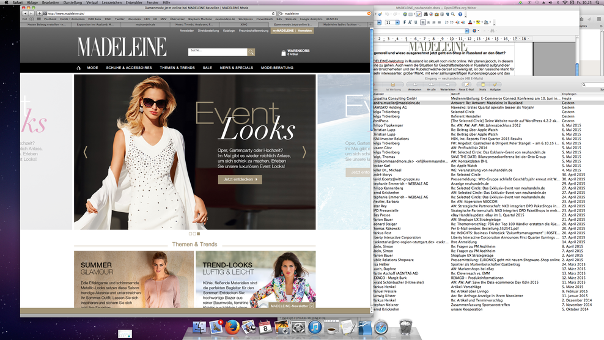This screenshot has width=604, height=340.
Task: Reload the madeleine.de page in Safari
Action: pos(273,13)
